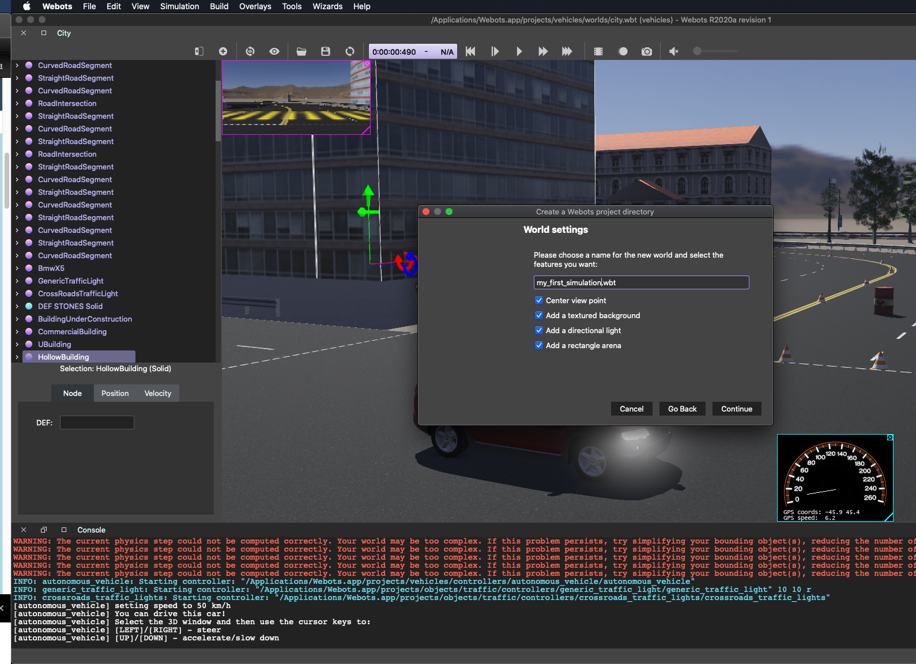916x664 pixels.
Task: Open a world file with folder icon
Action: click(x=301, y=51)
